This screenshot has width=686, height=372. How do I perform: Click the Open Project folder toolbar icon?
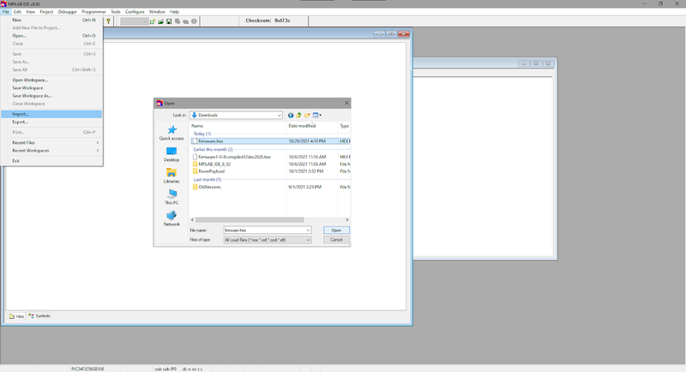coord(160,21)
